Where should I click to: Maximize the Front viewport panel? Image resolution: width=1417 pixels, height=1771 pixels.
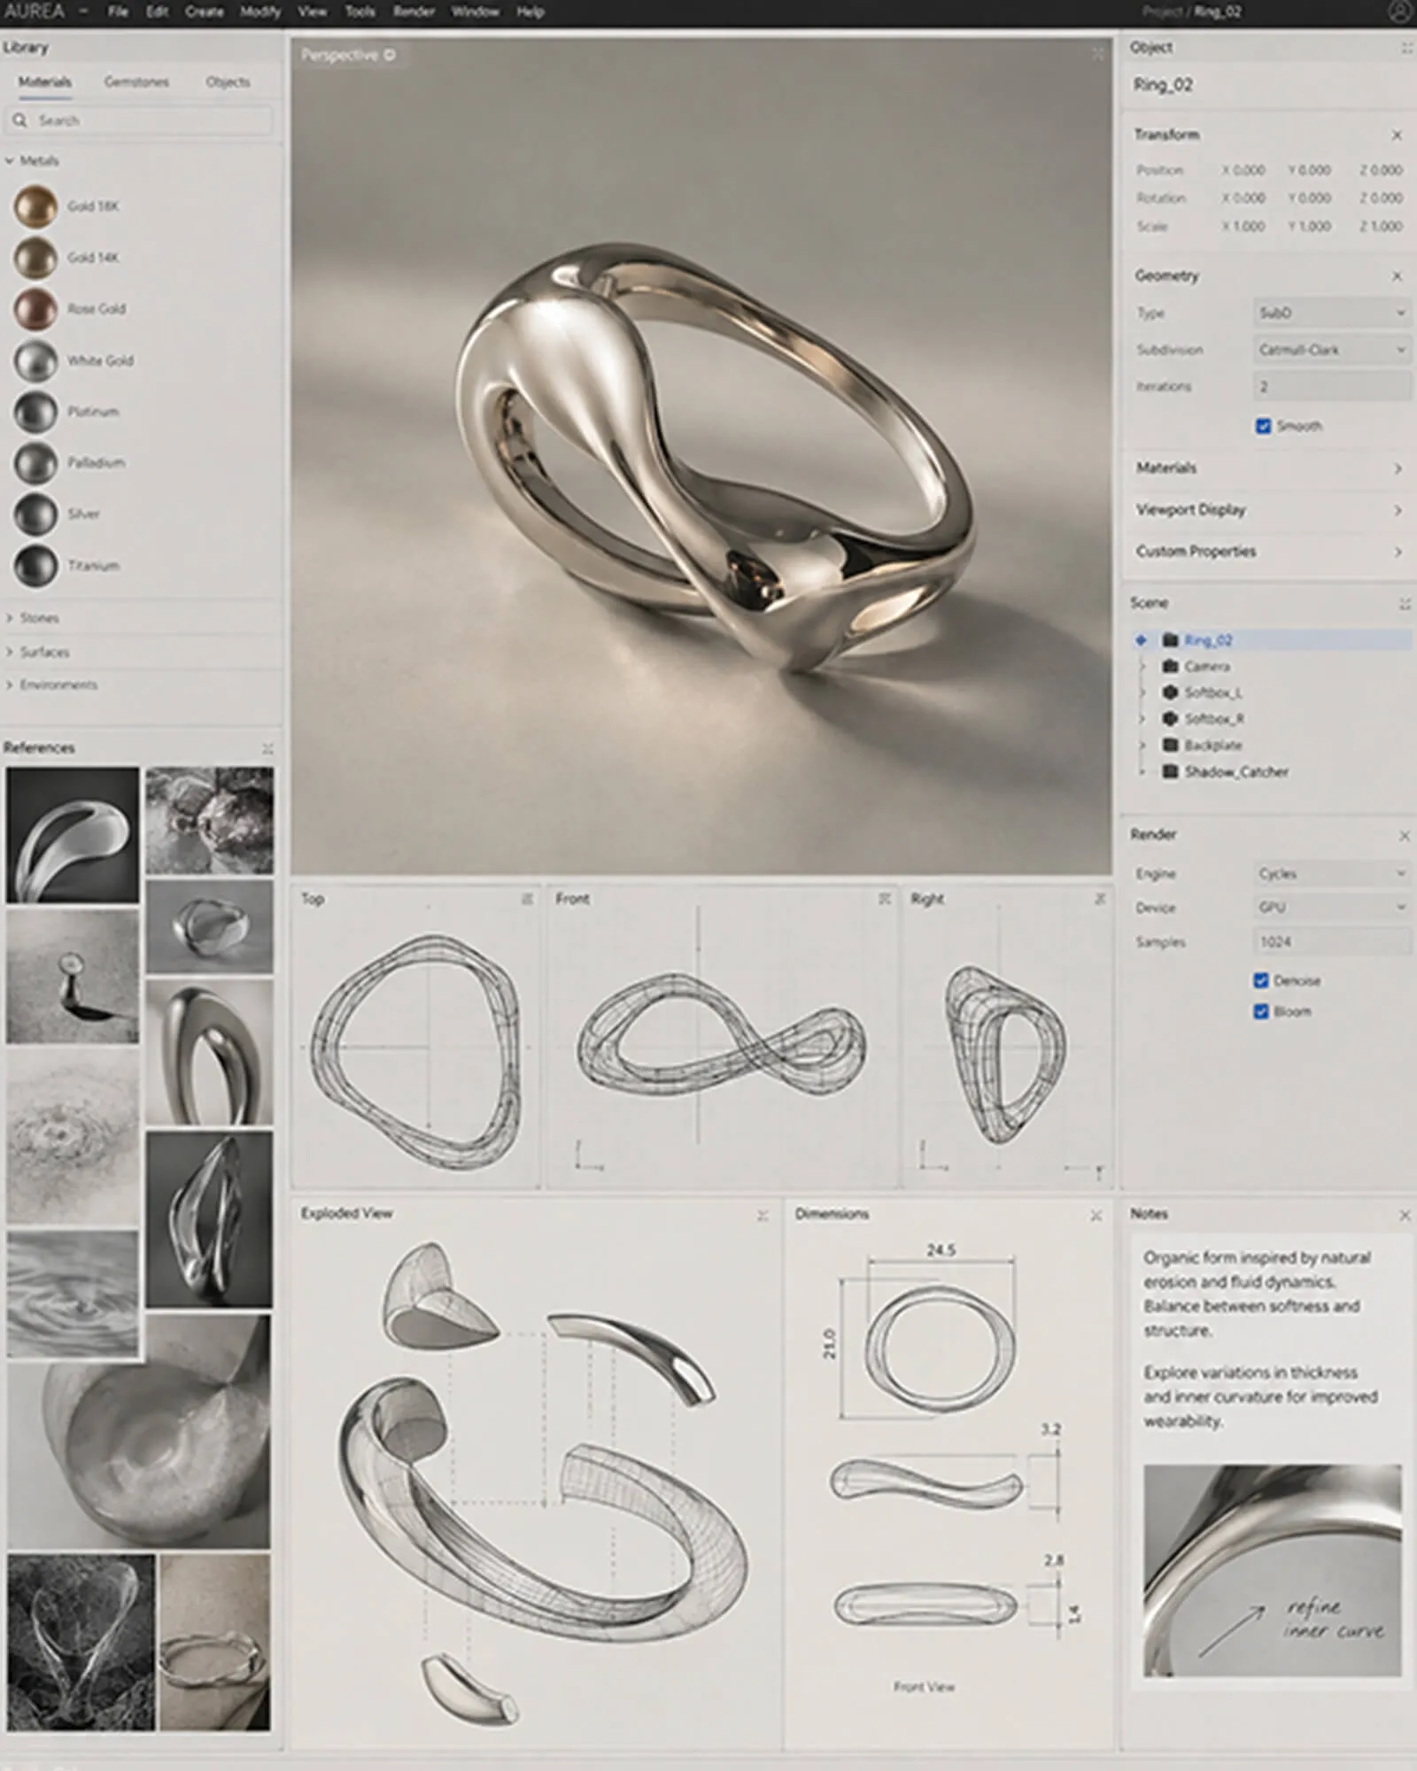point(884,899)
